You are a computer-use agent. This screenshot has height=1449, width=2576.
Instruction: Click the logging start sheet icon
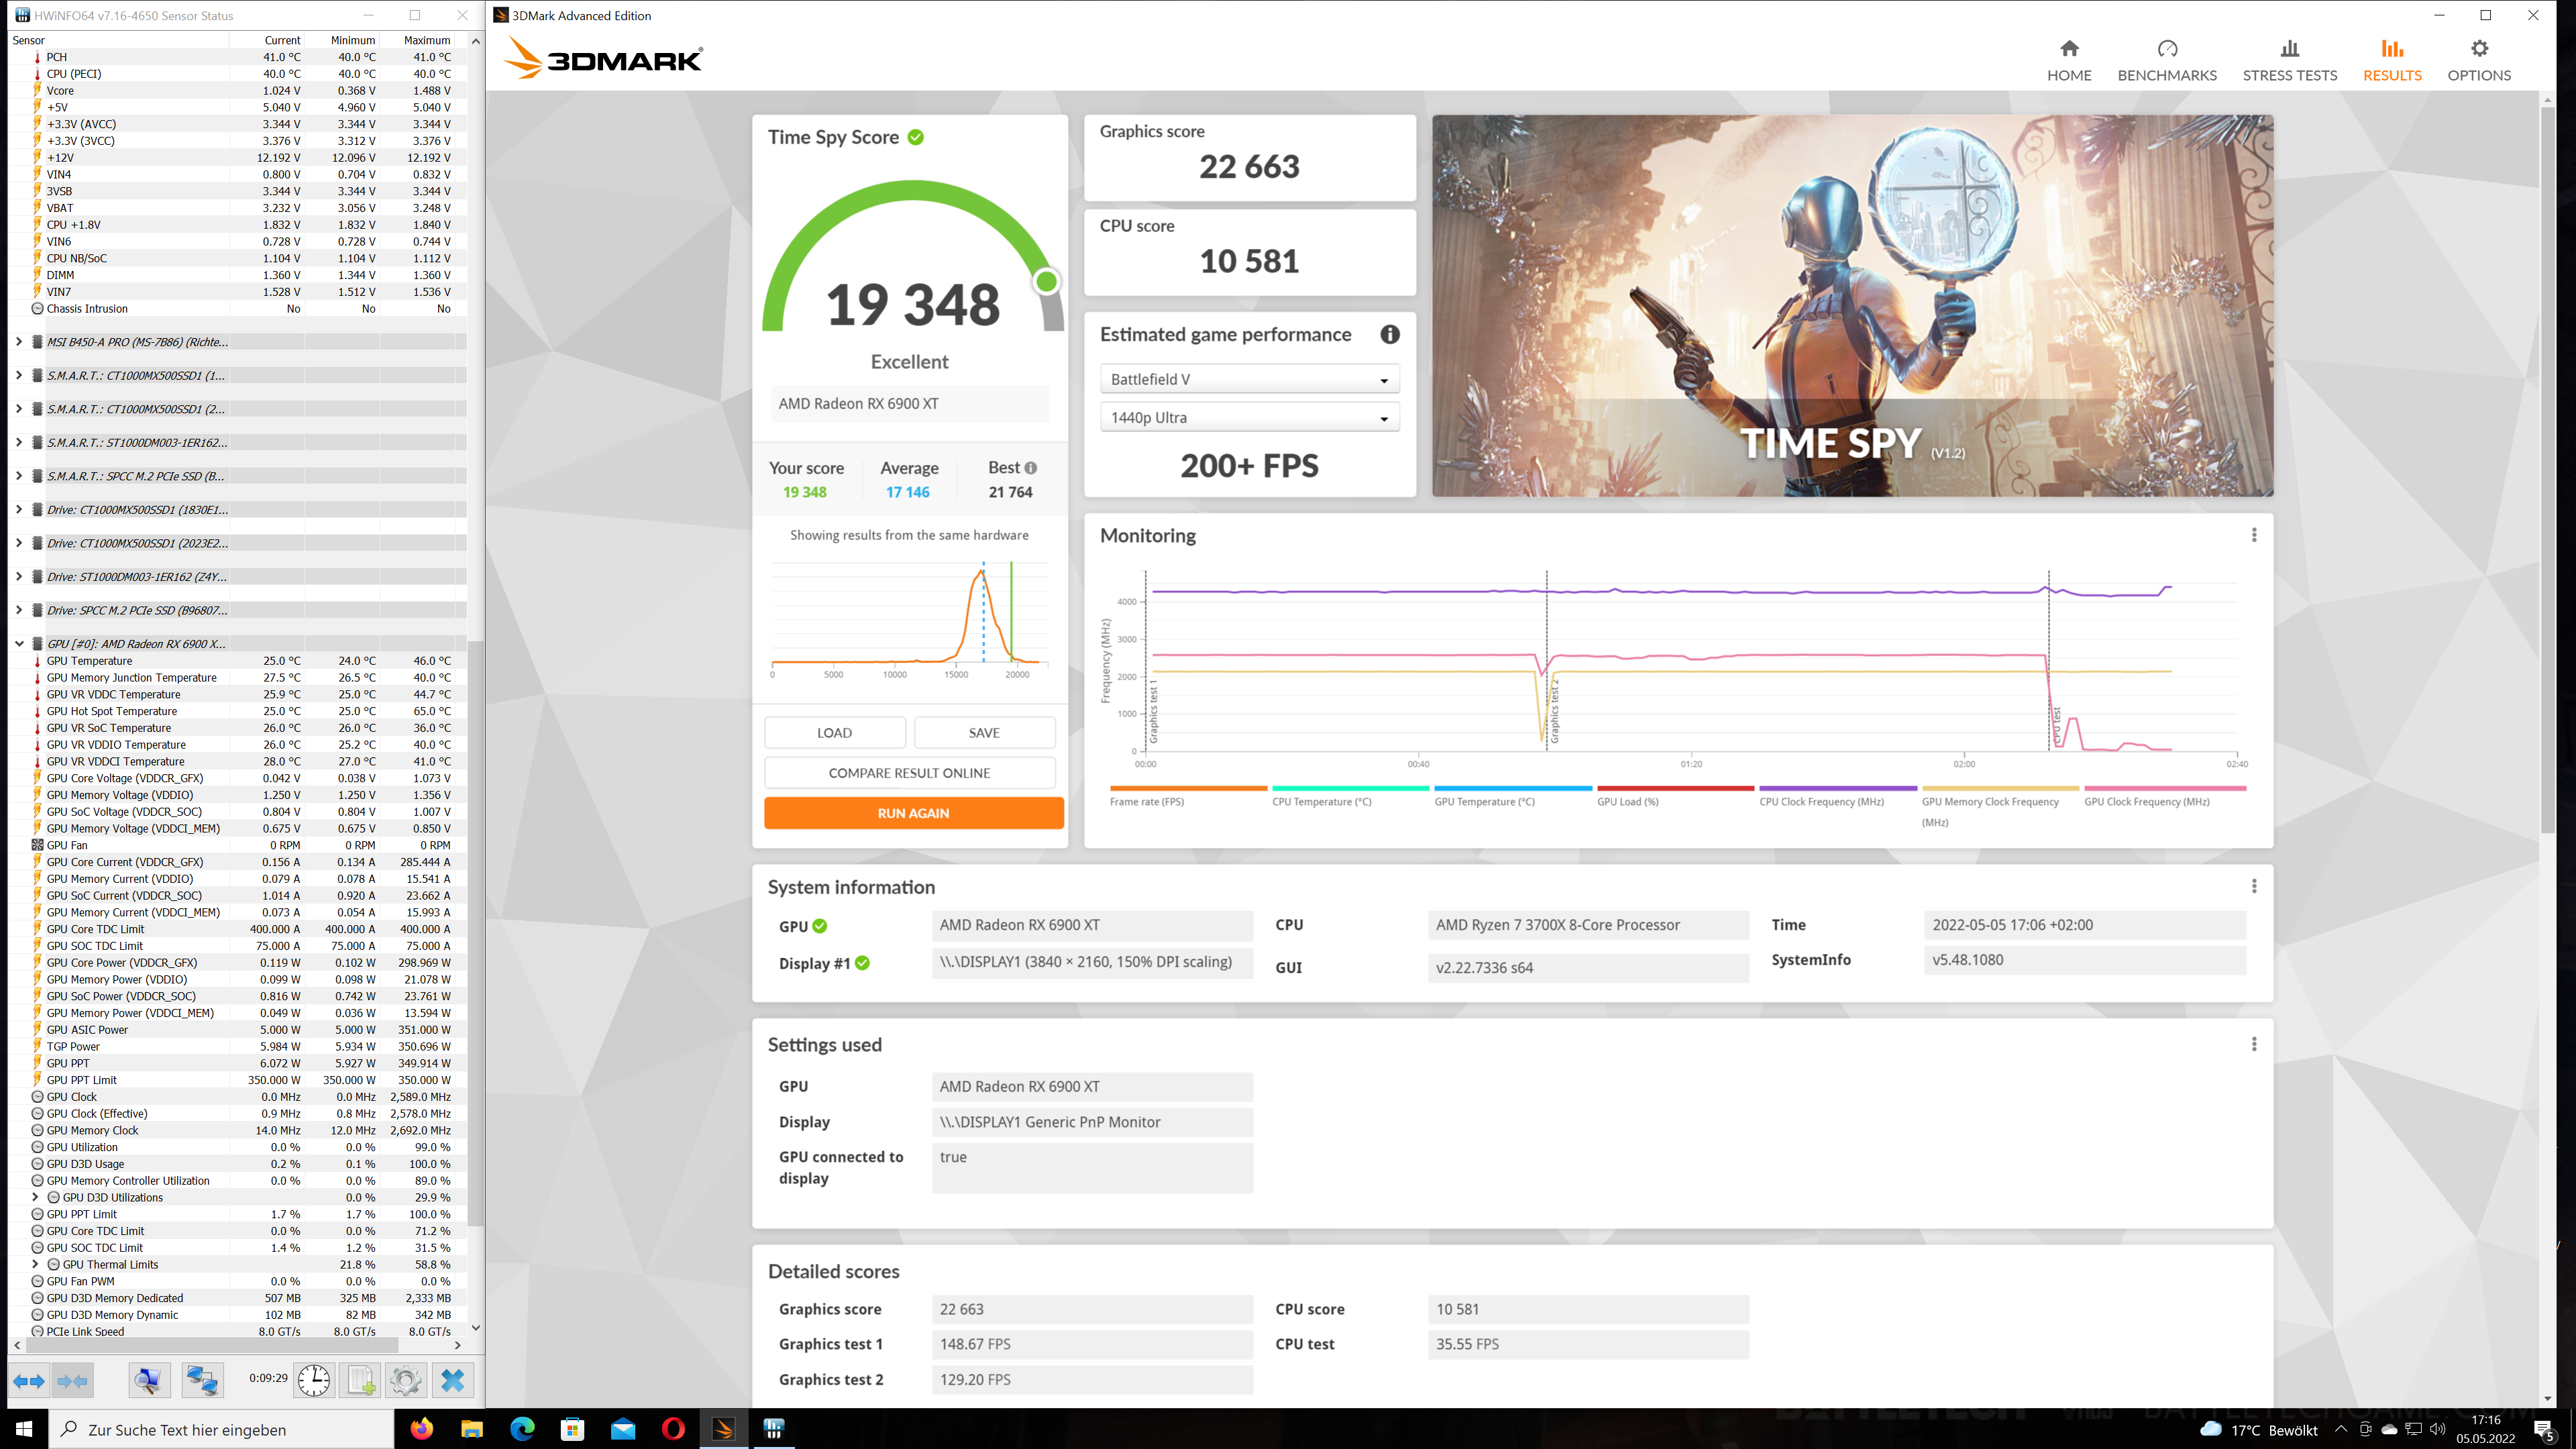tap(360, 1381)
